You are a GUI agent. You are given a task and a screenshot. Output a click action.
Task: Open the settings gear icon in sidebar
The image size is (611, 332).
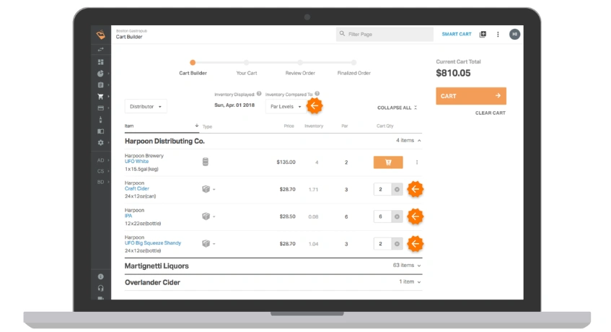(x=100, y=143)
